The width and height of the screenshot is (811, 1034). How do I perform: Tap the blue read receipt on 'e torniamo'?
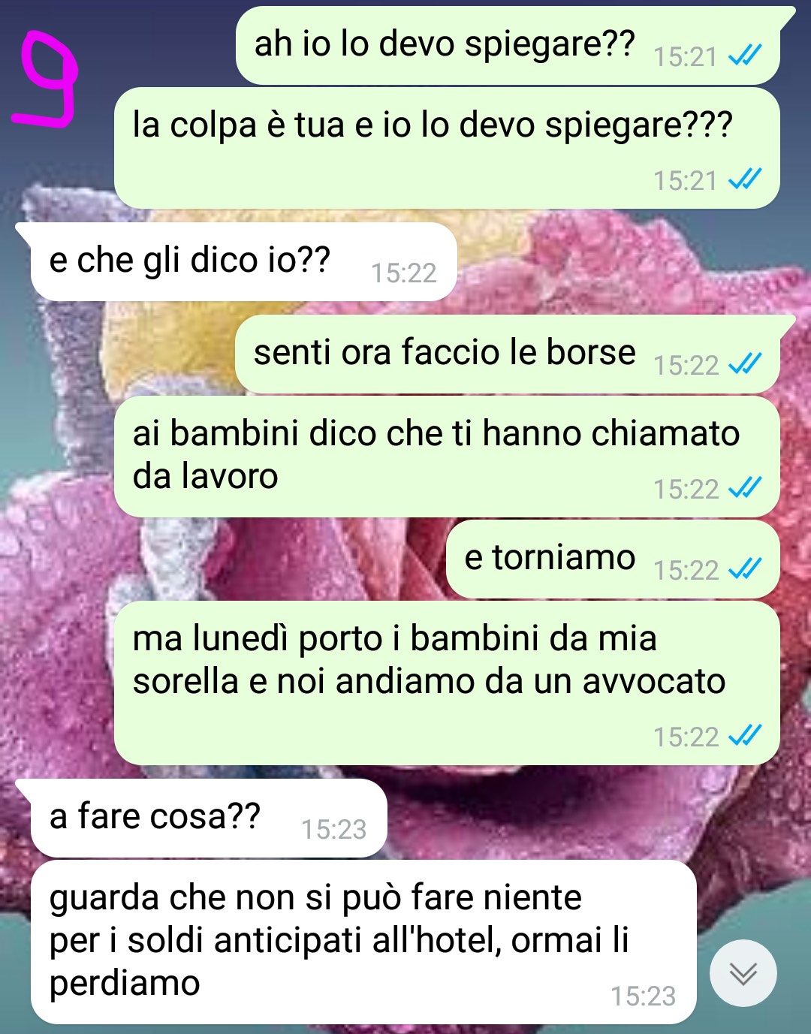pyautogui.click(x=746, y=569)
